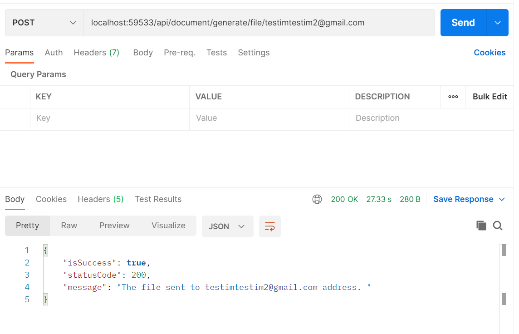The height and width of the screenshot is (334, 519).
Task: Copy the response body to clipboard
Action: (x=481, y=226)
